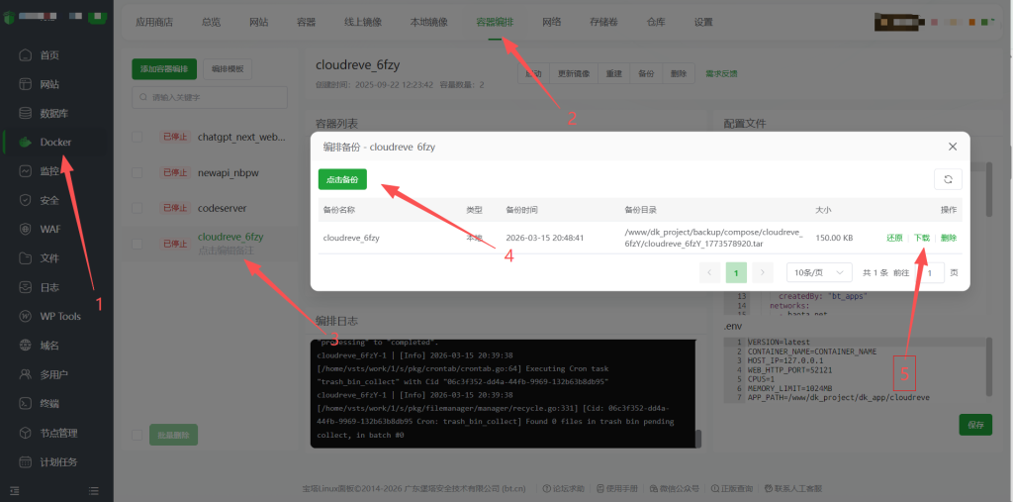Click the 下载 link for cloudreve_6fzy backup

point(921,238)
